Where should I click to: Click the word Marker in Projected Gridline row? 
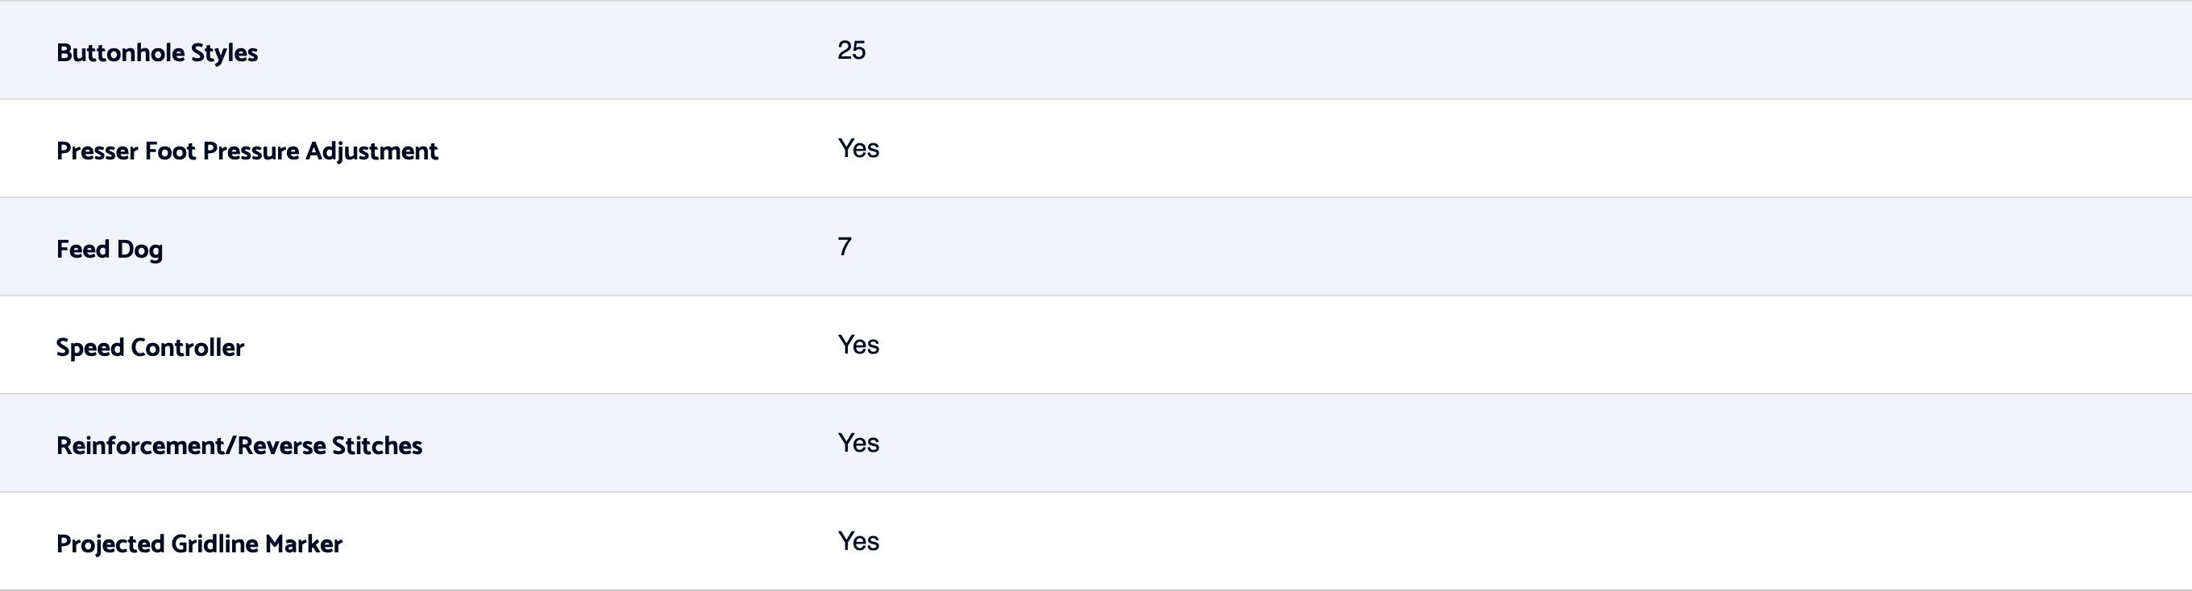tap(304, 544)
